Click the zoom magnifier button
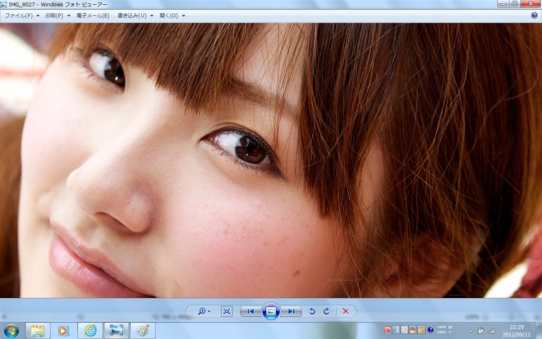 click(204, 311)
